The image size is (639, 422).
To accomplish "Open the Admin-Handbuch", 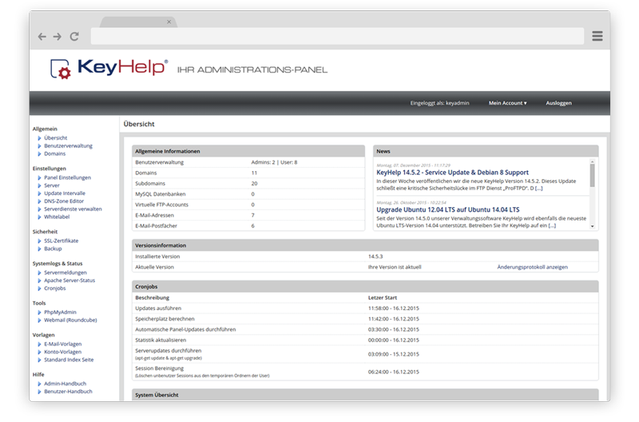I will [65, 384].
